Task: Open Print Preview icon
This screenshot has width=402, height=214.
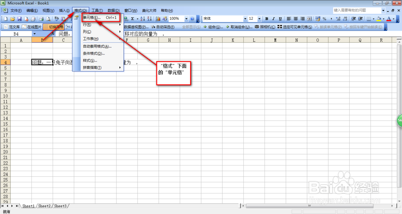Action: click(48, 19)
